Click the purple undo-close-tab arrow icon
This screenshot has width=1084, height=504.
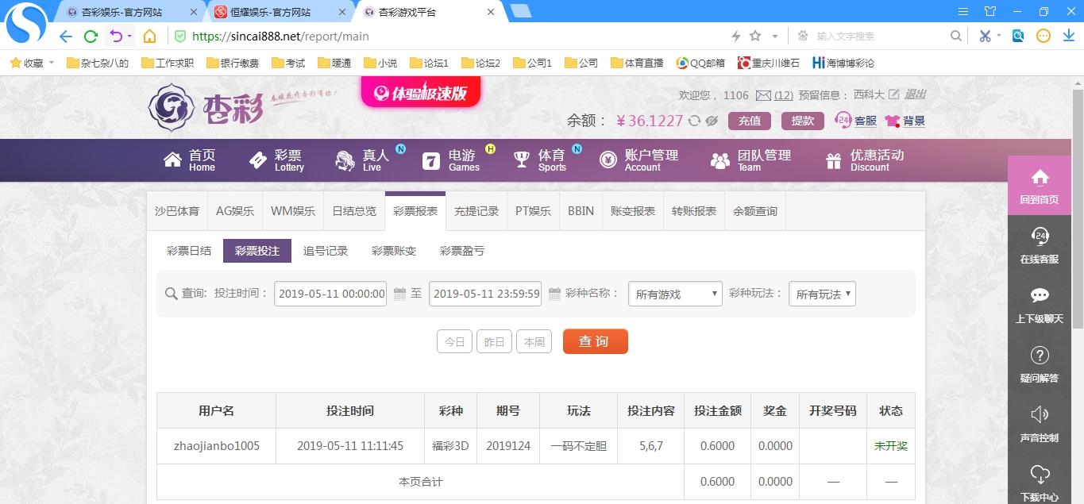117,37
